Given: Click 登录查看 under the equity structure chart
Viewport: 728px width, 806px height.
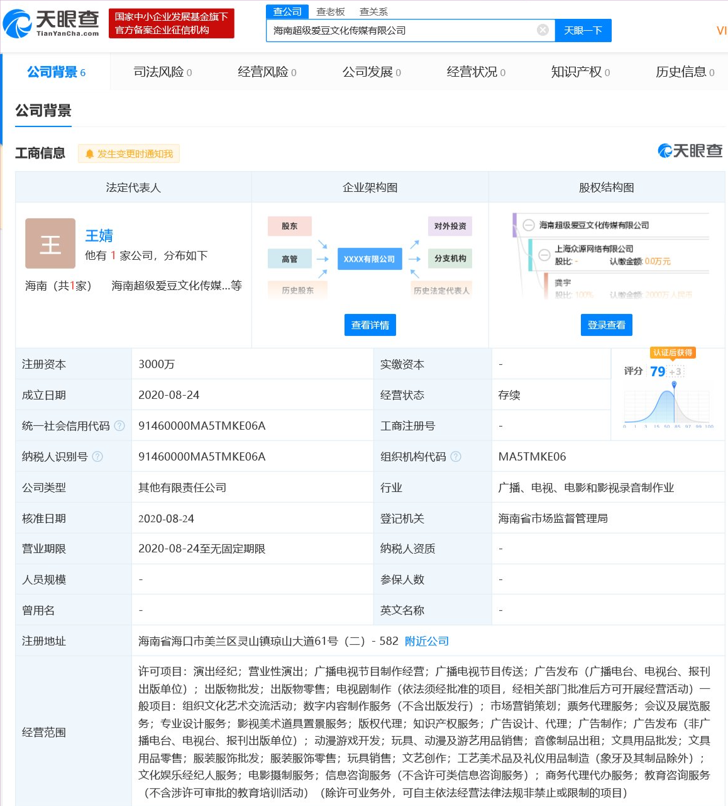Looking at the screenshot, I should pos(606,325).
